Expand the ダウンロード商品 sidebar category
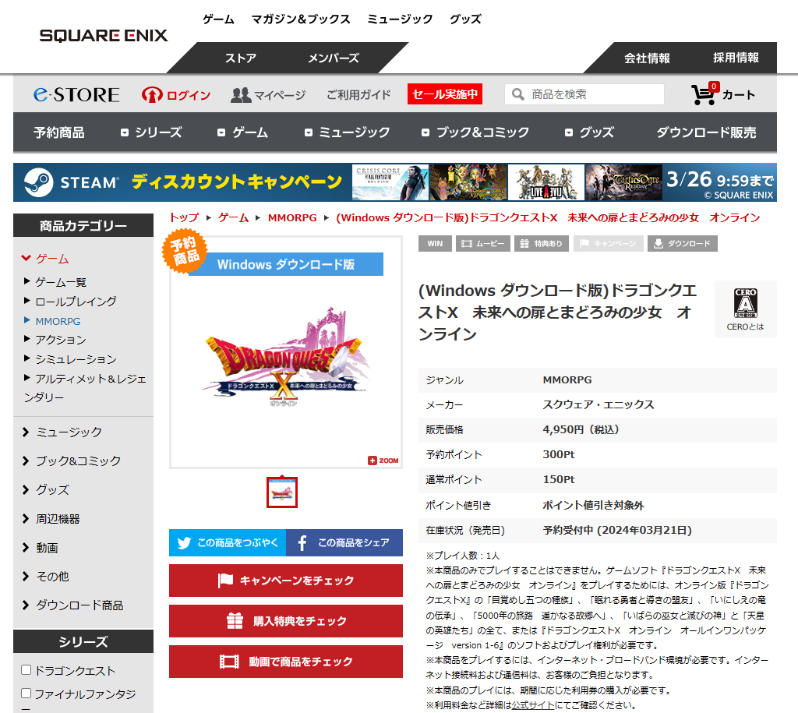This screenshot has height=713, width=798. click(x=72, y=605)
